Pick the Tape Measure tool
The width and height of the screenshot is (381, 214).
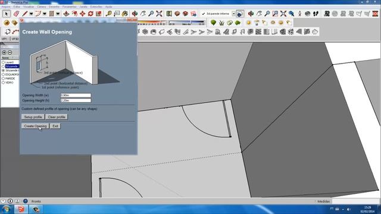(108, 14)
